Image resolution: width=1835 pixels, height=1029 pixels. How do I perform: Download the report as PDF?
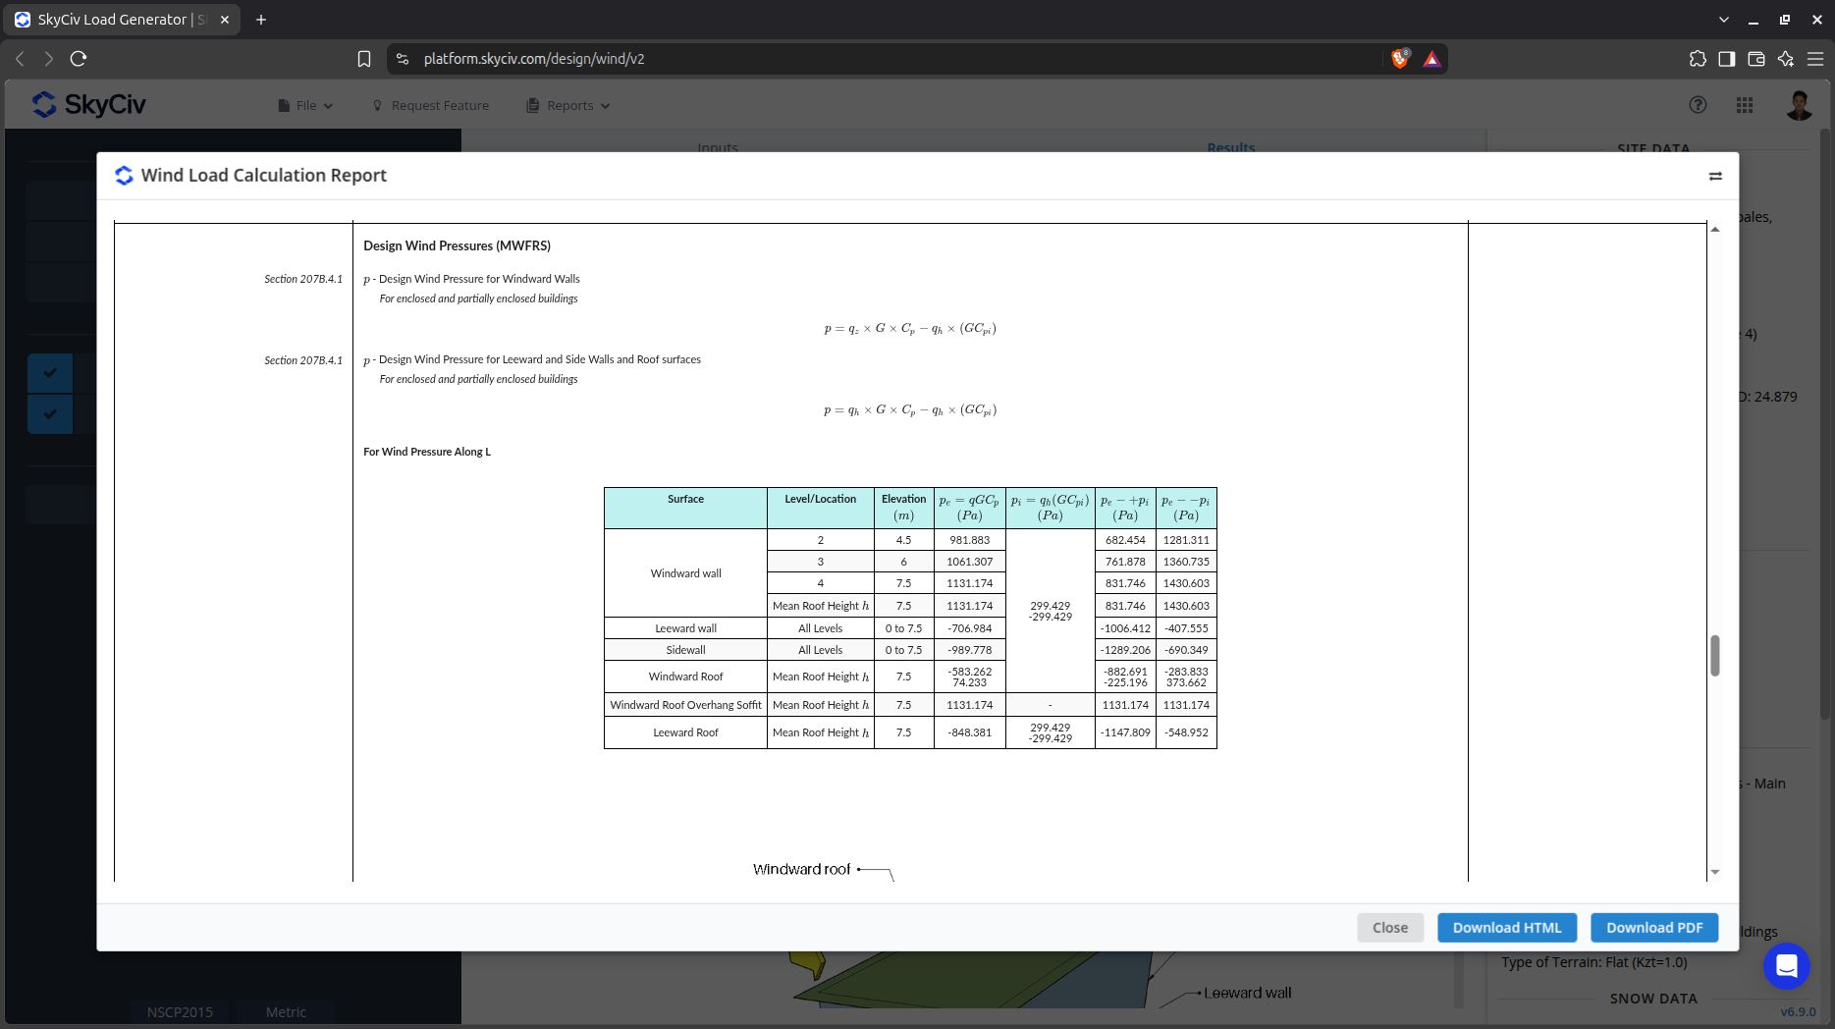tap(1654, 928)
